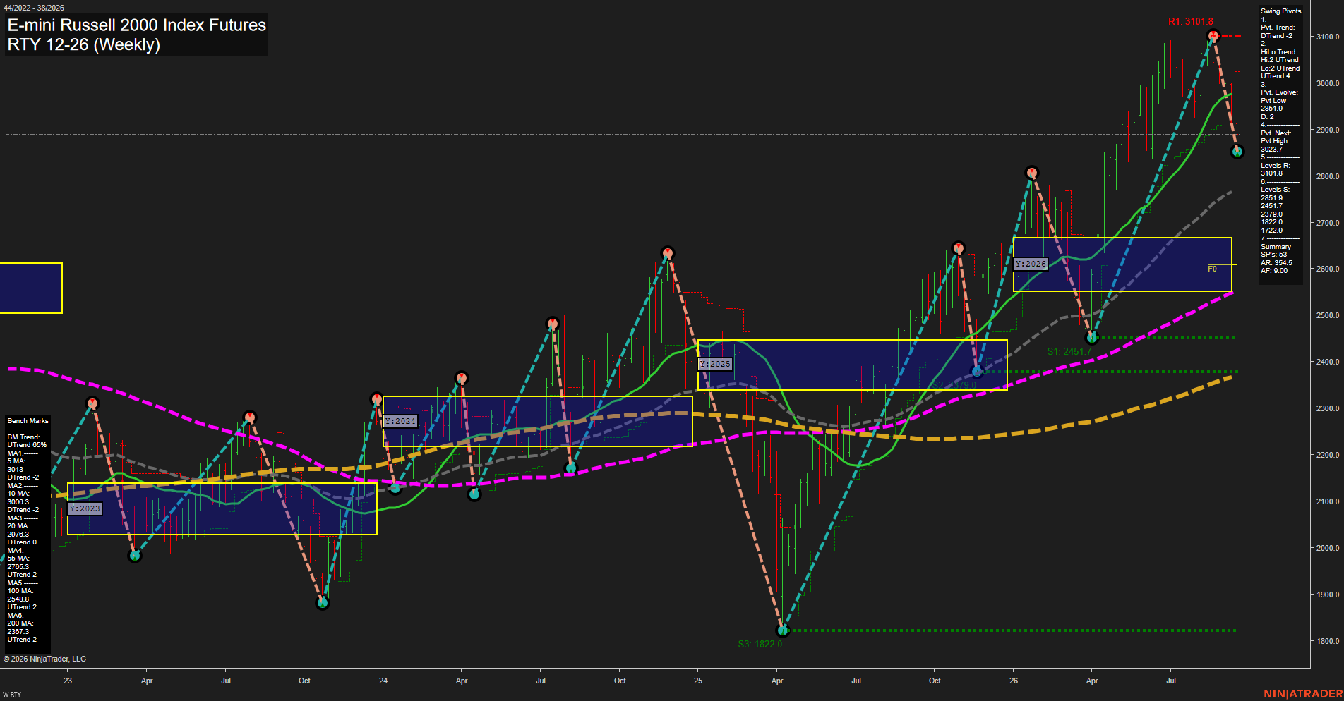Click the swing low pivot marker on the S1 2451.7 line
The image size is (1344, 701).
point(1092,338)
